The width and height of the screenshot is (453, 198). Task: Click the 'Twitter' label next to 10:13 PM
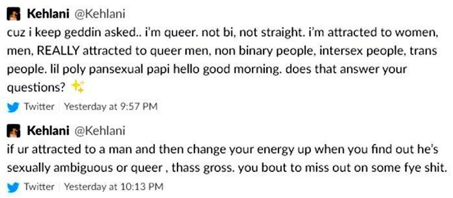[x=39, y=186]
